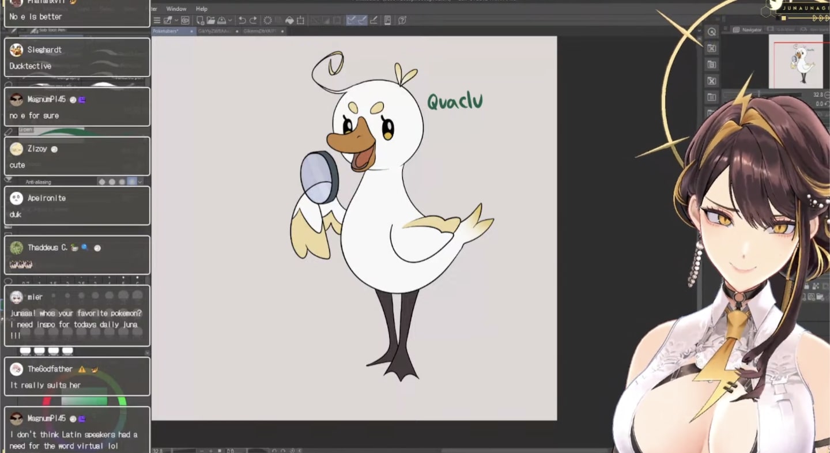Open the Help menu
The width and height of the screenshot is (830, 453).
pyautogui.click(x=202, y=9)
